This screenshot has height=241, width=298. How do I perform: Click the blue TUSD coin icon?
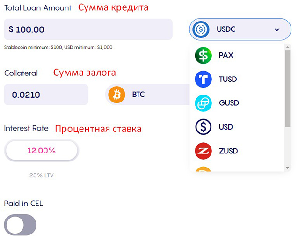pos(203,79)
